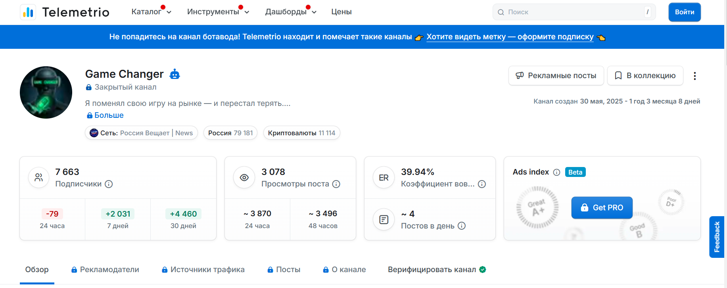Screen dimensions: 727x288
Task: Click the slash shortcut hint in search
Action: point(648,12)
